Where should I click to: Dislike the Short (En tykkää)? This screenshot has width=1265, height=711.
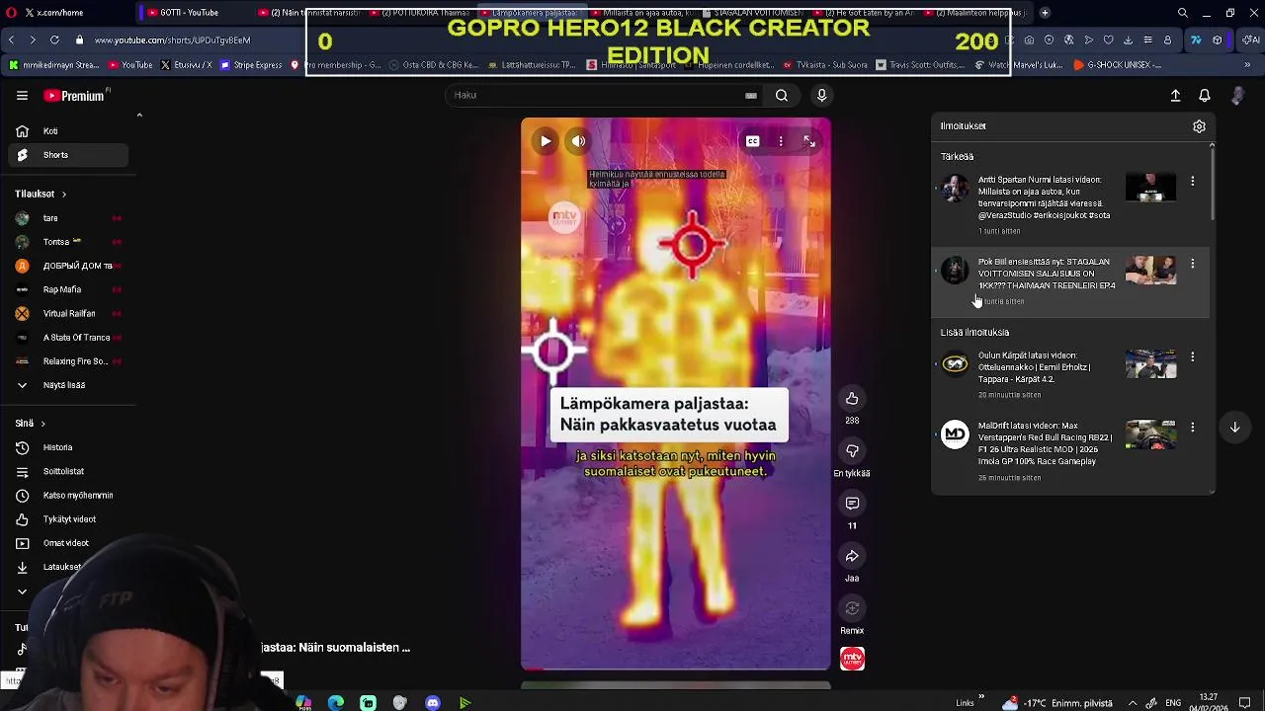click(x=852, y=451)
